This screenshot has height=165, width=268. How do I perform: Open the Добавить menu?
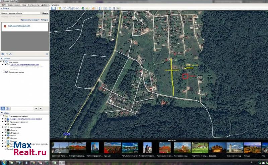(46, 5)
